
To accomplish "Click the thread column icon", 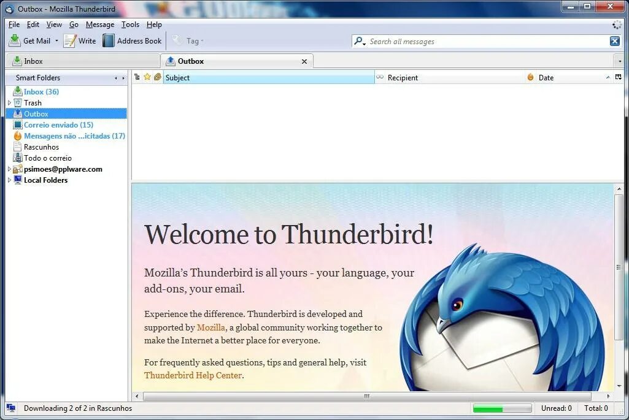I will pos(137,77).
